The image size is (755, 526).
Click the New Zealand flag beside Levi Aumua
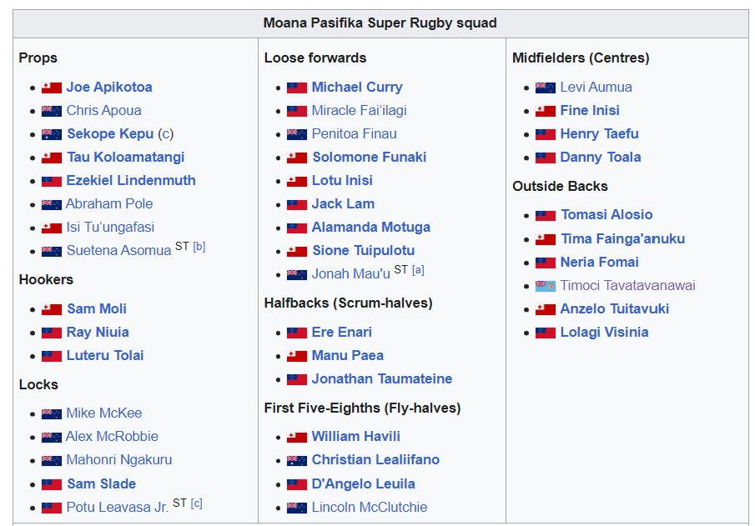click(x=545, y=88)
